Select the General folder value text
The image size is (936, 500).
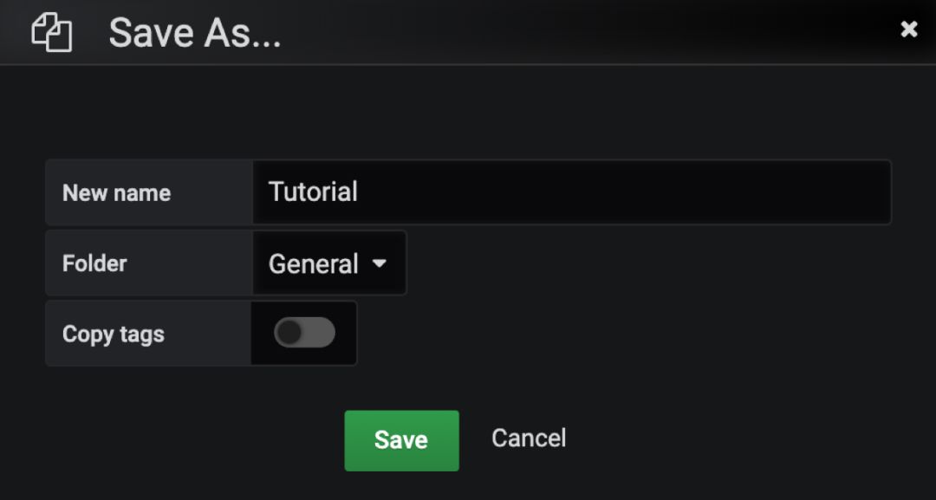click(x=314, y=263)
